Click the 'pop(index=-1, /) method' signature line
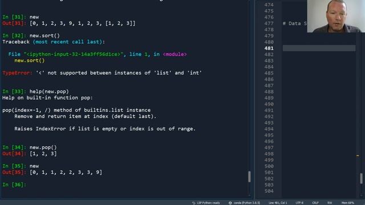Viewport: 365px width, 205px height. tap(76, 110)
